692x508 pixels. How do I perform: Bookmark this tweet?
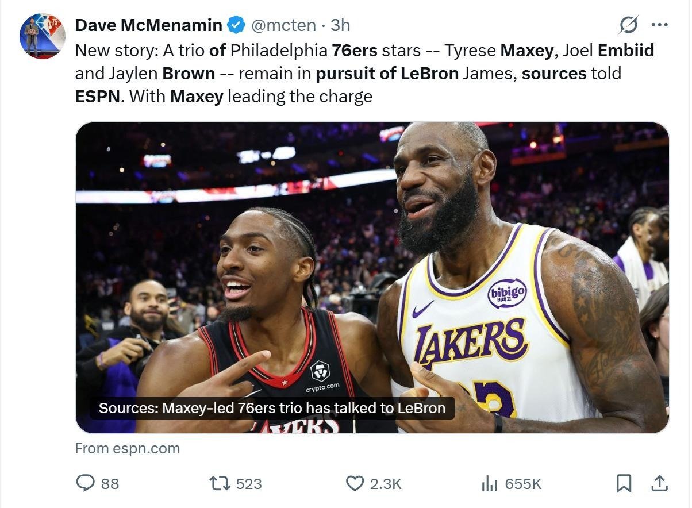(624, 483)
